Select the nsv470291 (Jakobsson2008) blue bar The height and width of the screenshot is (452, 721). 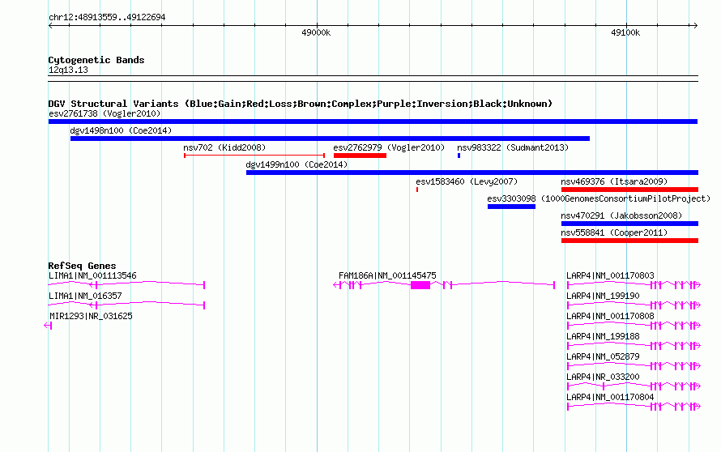(629, 224)
